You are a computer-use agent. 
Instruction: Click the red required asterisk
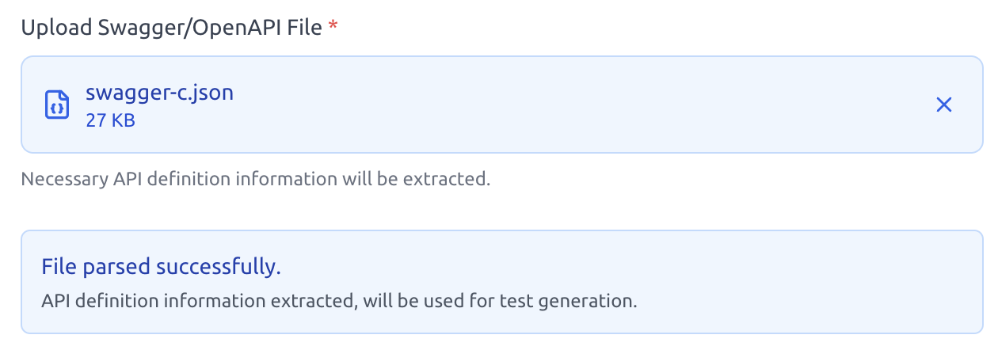tap(333, 26)
